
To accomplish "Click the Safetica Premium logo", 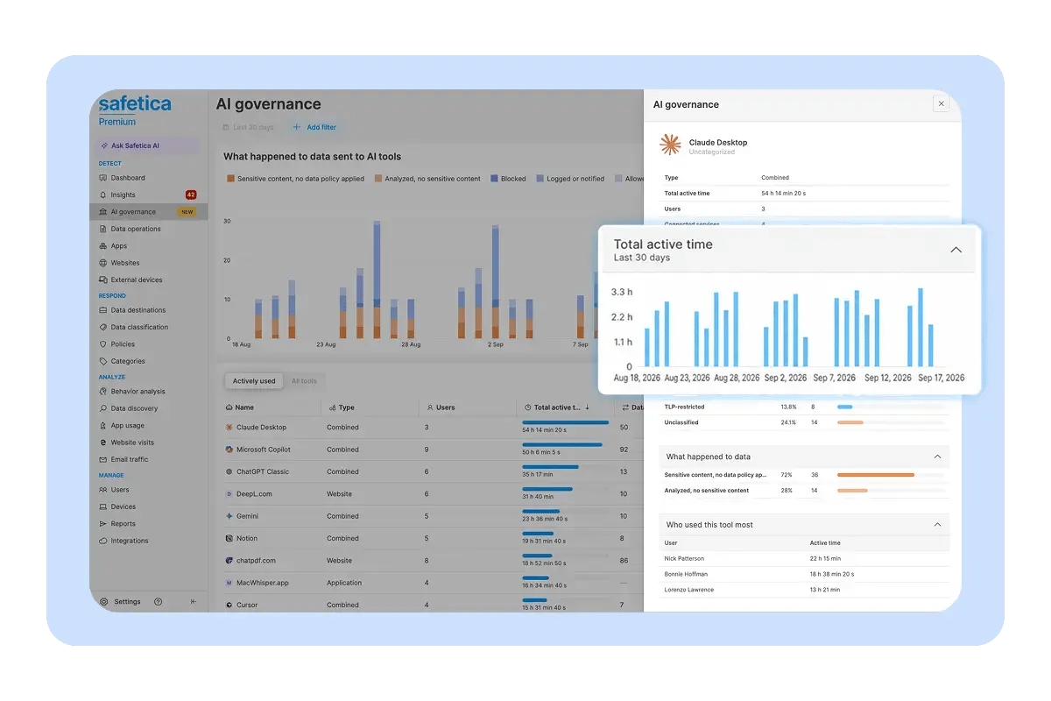I will click(x=134, y=110).
